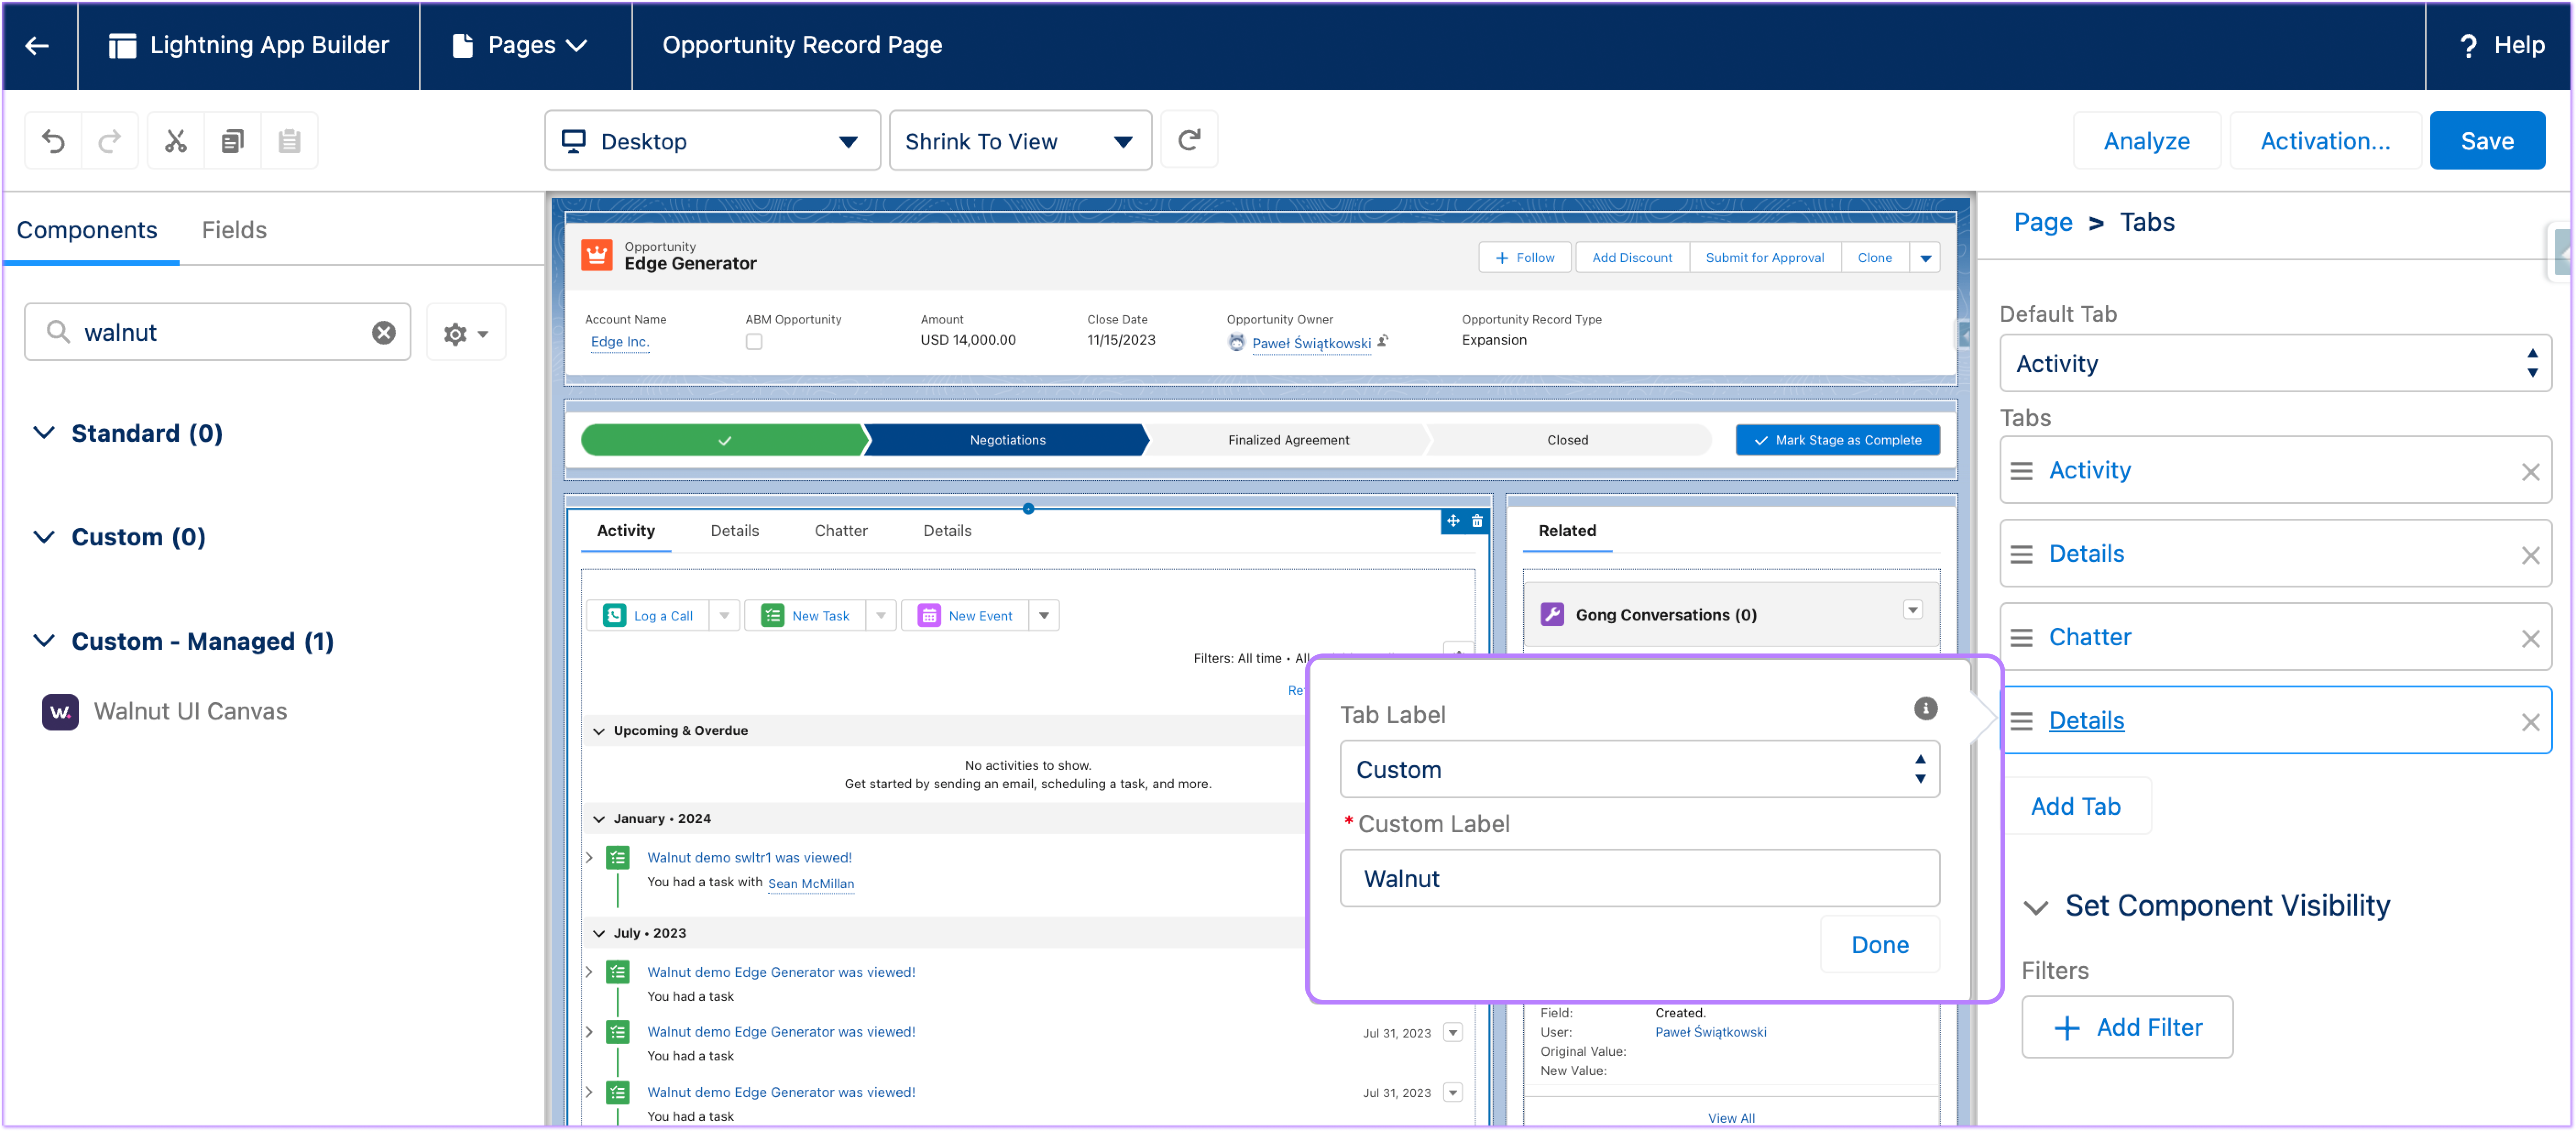Open the Help menu
This screenshot has width=2576, height=1131.
pyautogui.click(x=2501, y=45)
